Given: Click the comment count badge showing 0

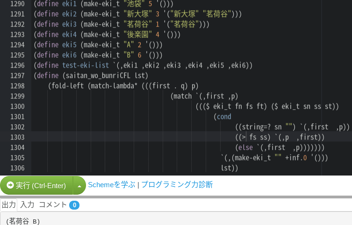Looking at the screenshot, I should pyautogui.click(x=74, y=205).
